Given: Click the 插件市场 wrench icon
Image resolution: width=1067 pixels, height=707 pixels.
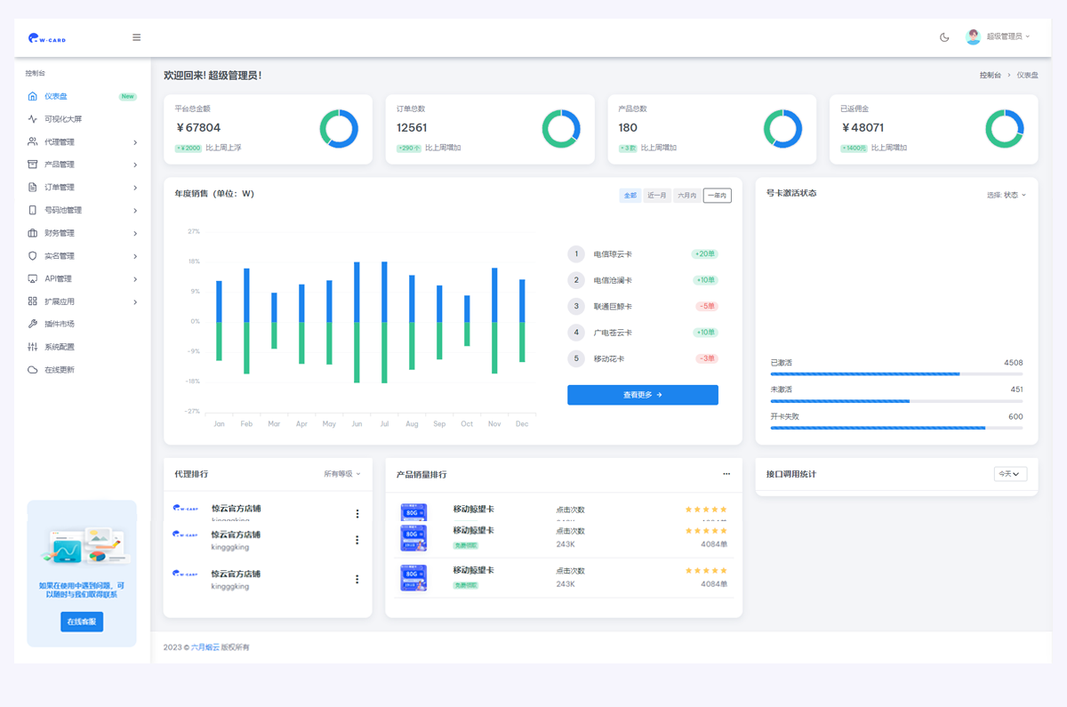Looking at the screenshot, I should [33, 325].
